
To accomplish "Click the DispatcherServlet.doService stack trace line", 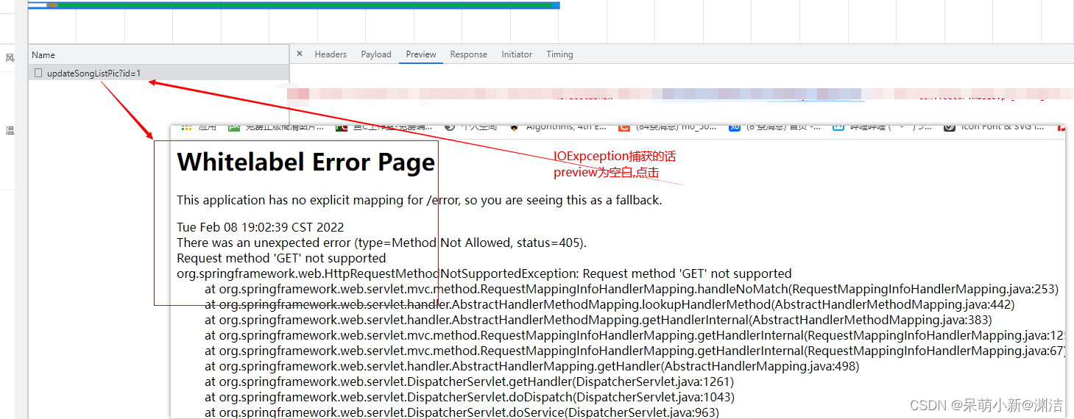I will [462, 412].
